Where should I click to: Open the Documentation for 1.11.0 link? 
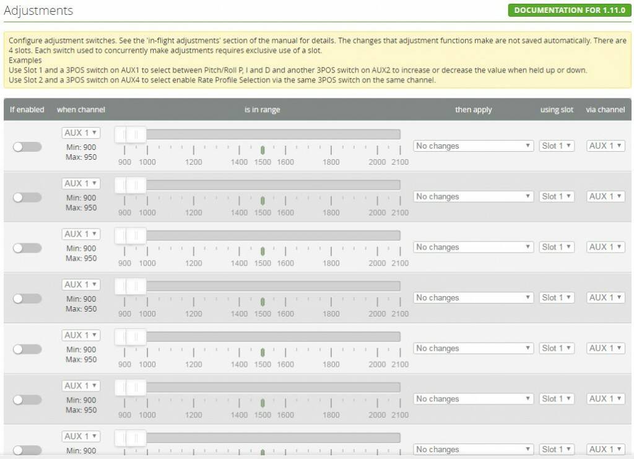point(570,10)
